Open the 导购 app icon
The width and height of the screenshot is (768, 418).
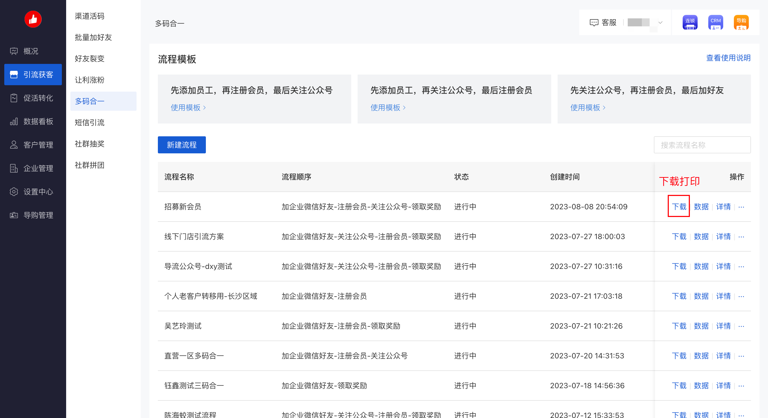point(741,22)
